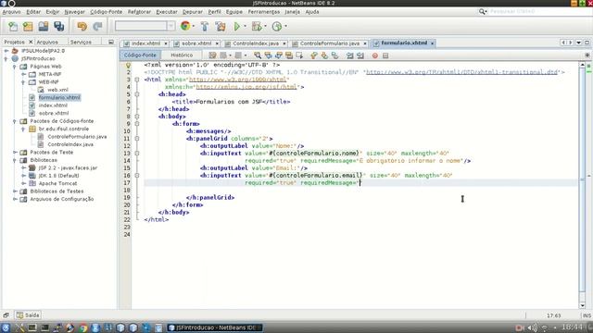Click the Código-Fonte view button

pos(140,55)
